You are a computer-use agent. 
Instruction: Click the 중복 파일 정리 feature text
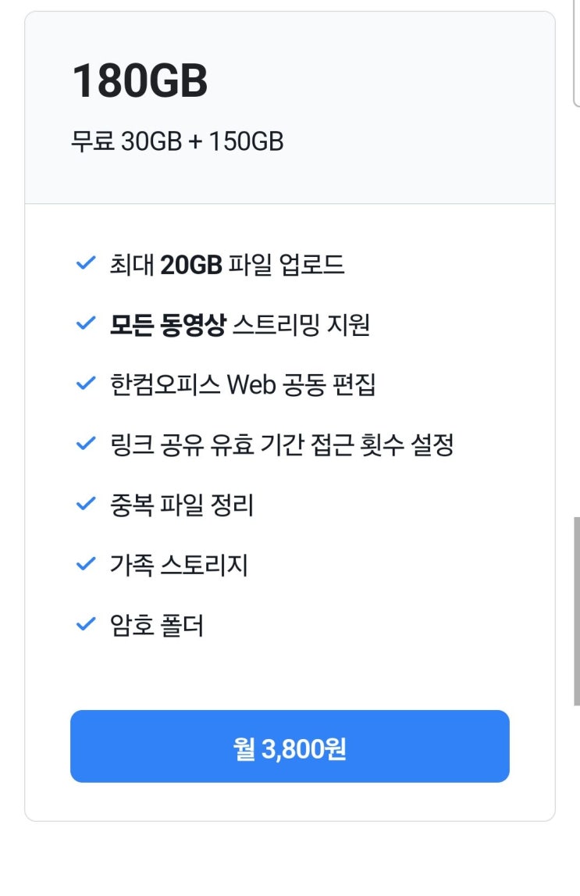tap(182, 505)
